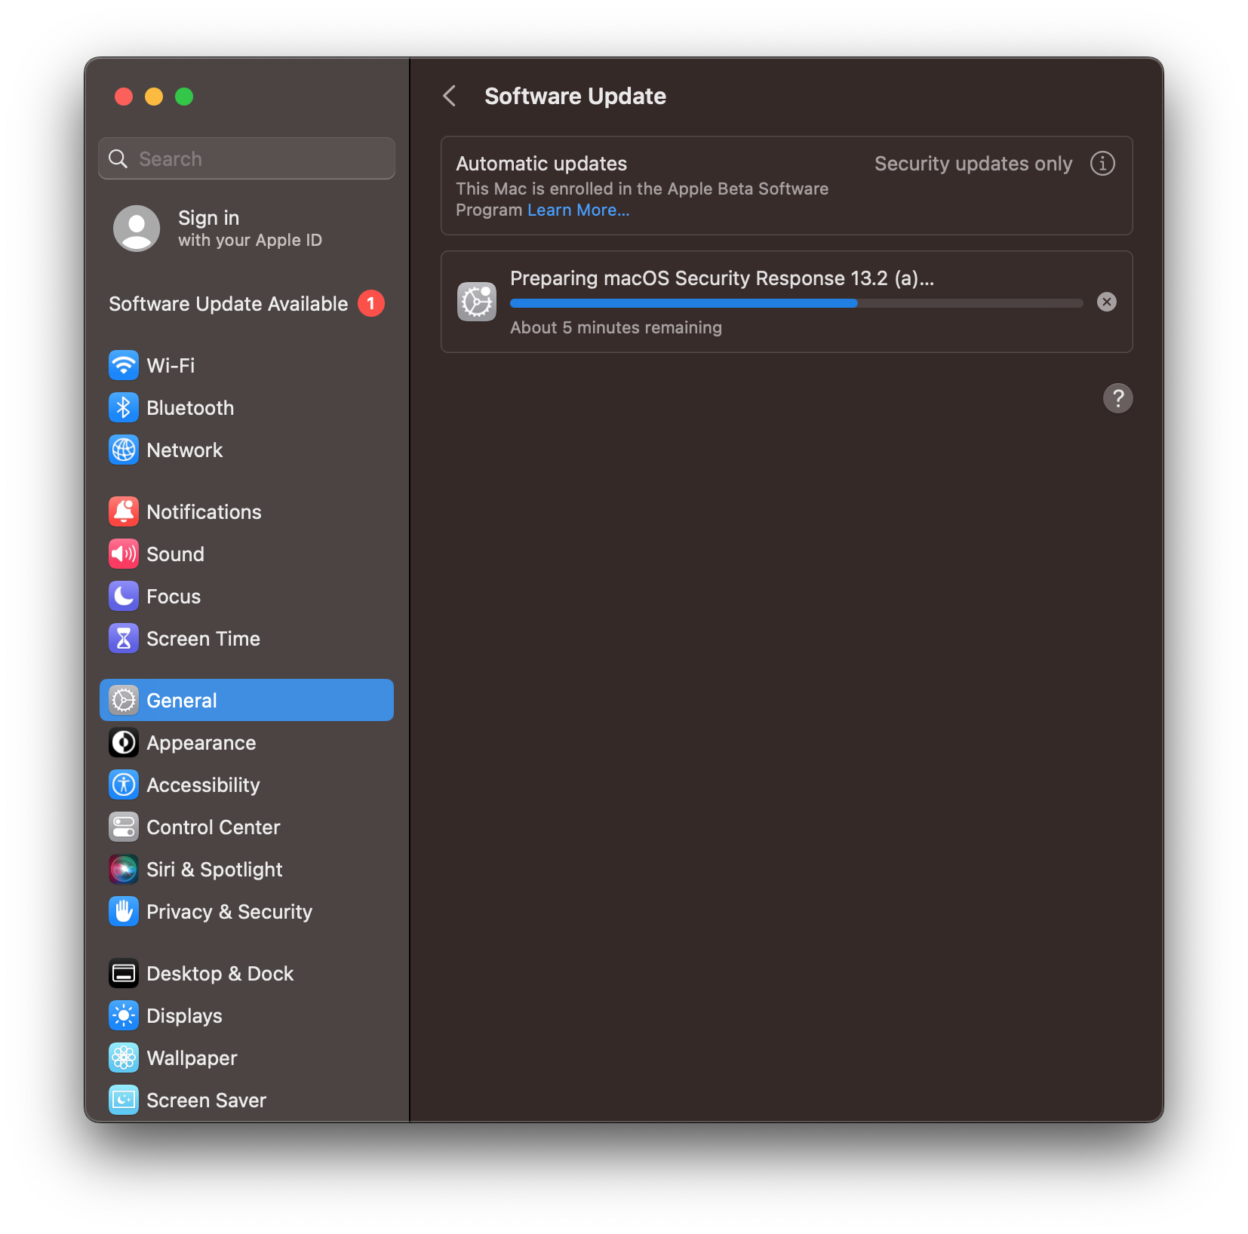Open the question mark help button

pyautogui.click(x=1118, y=398)
